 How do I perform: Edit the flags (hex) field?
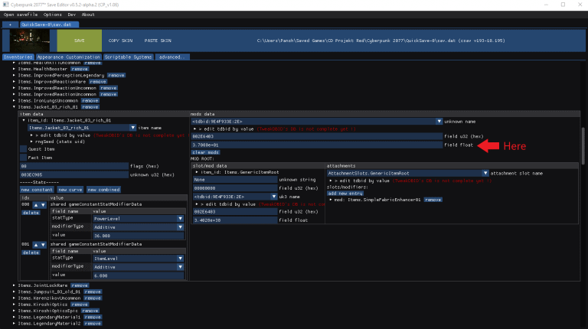point(74,166)
